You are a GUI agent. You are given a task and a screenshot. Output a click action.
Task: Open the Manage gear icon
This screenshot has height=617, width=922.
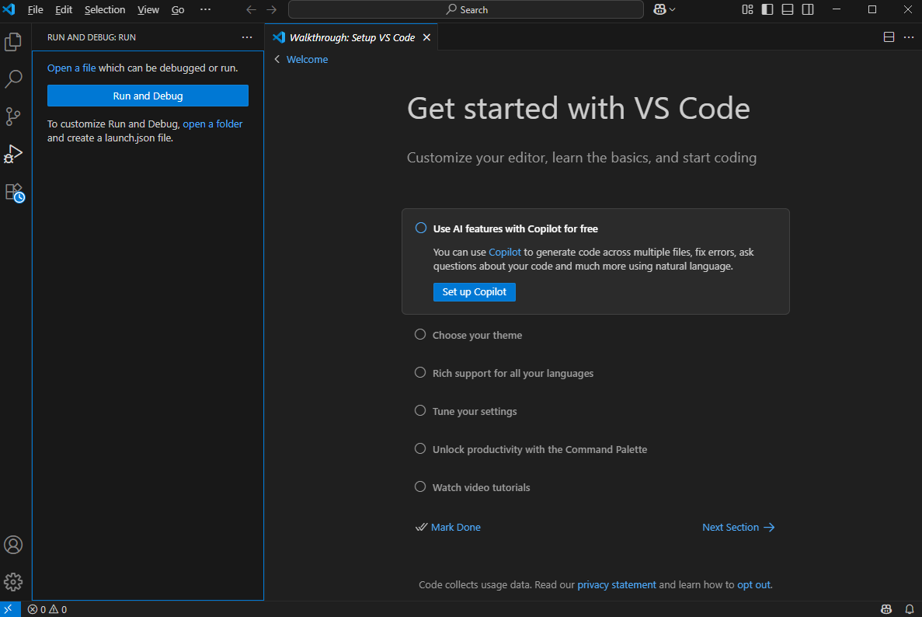click(13, 582)
